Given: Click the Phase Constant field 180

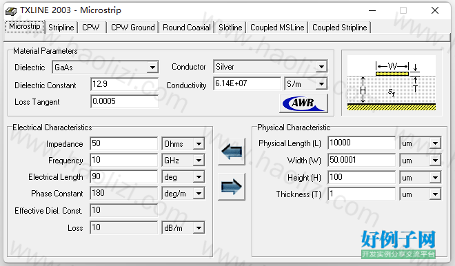Looking at the screenshot, I should [x=123, y=193].
